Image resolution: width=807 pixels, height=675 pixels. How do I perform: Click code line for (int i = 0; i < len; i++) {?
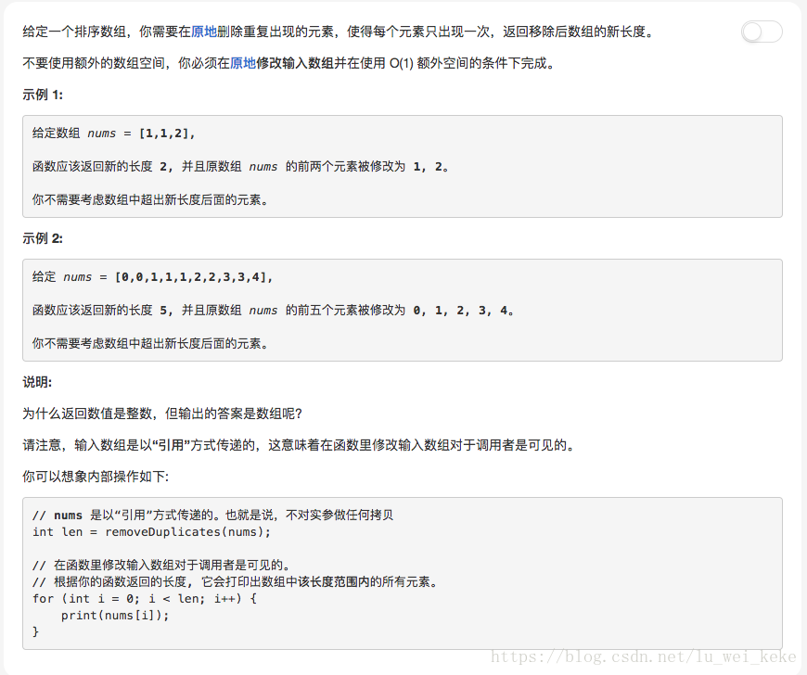click(145, 598)
